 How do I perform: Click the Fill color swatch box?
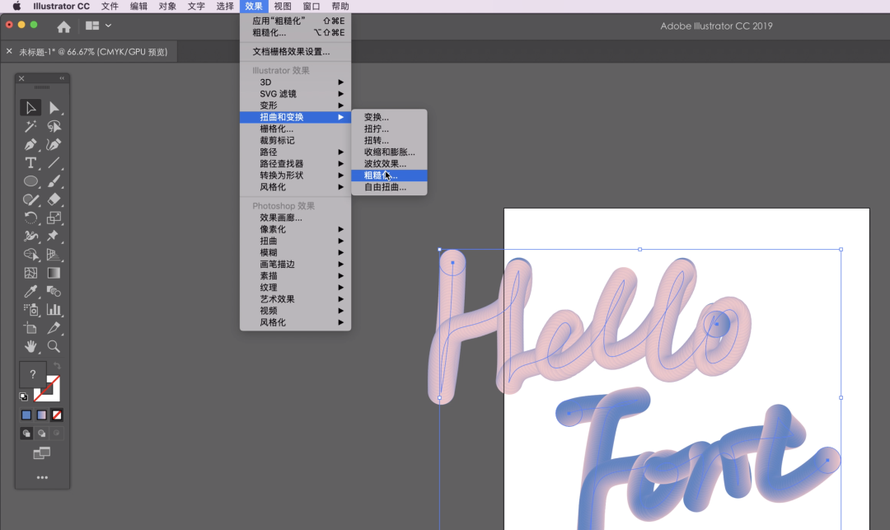[x=32, y=375]
